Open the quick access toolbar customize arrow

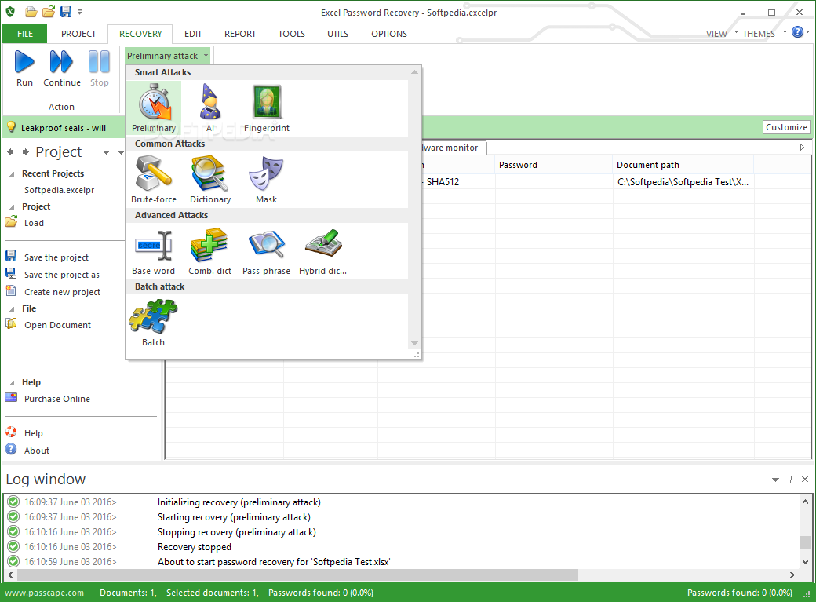coord(79,12)
